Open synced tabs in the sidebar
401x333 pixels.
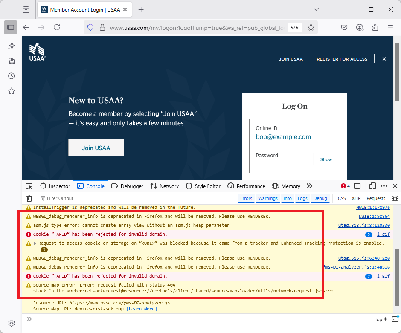12,61
